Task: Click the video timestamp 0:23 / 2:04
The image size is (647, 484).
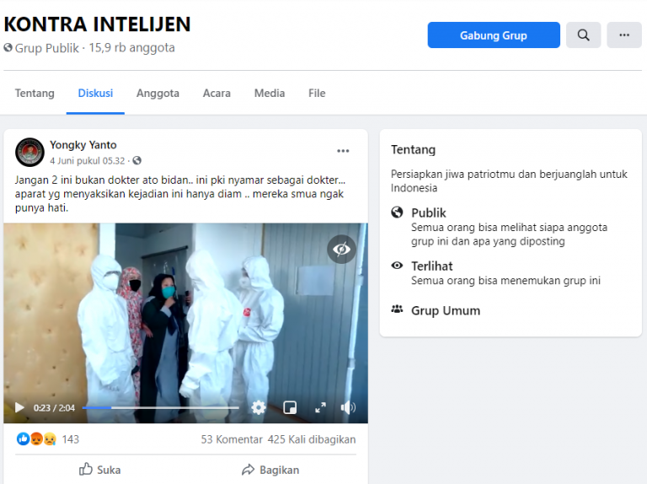Action: 54,408
